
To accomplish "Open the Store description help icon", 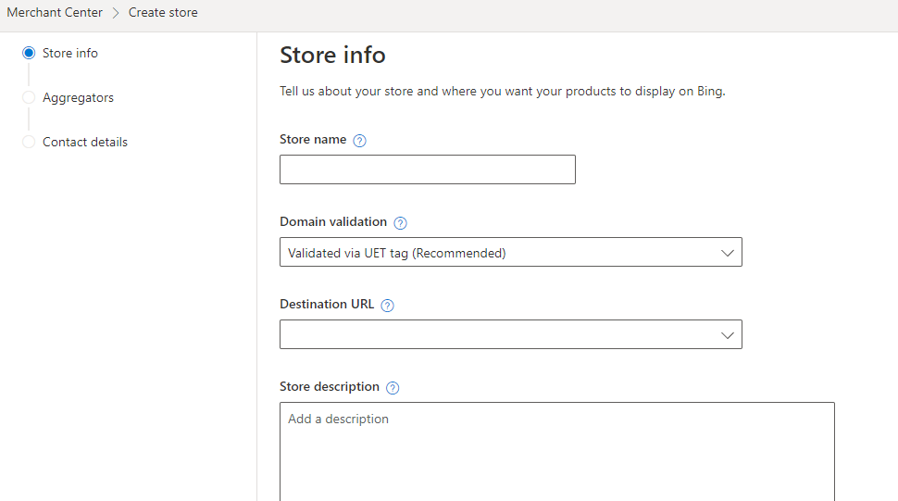I will tap(393, 388).
